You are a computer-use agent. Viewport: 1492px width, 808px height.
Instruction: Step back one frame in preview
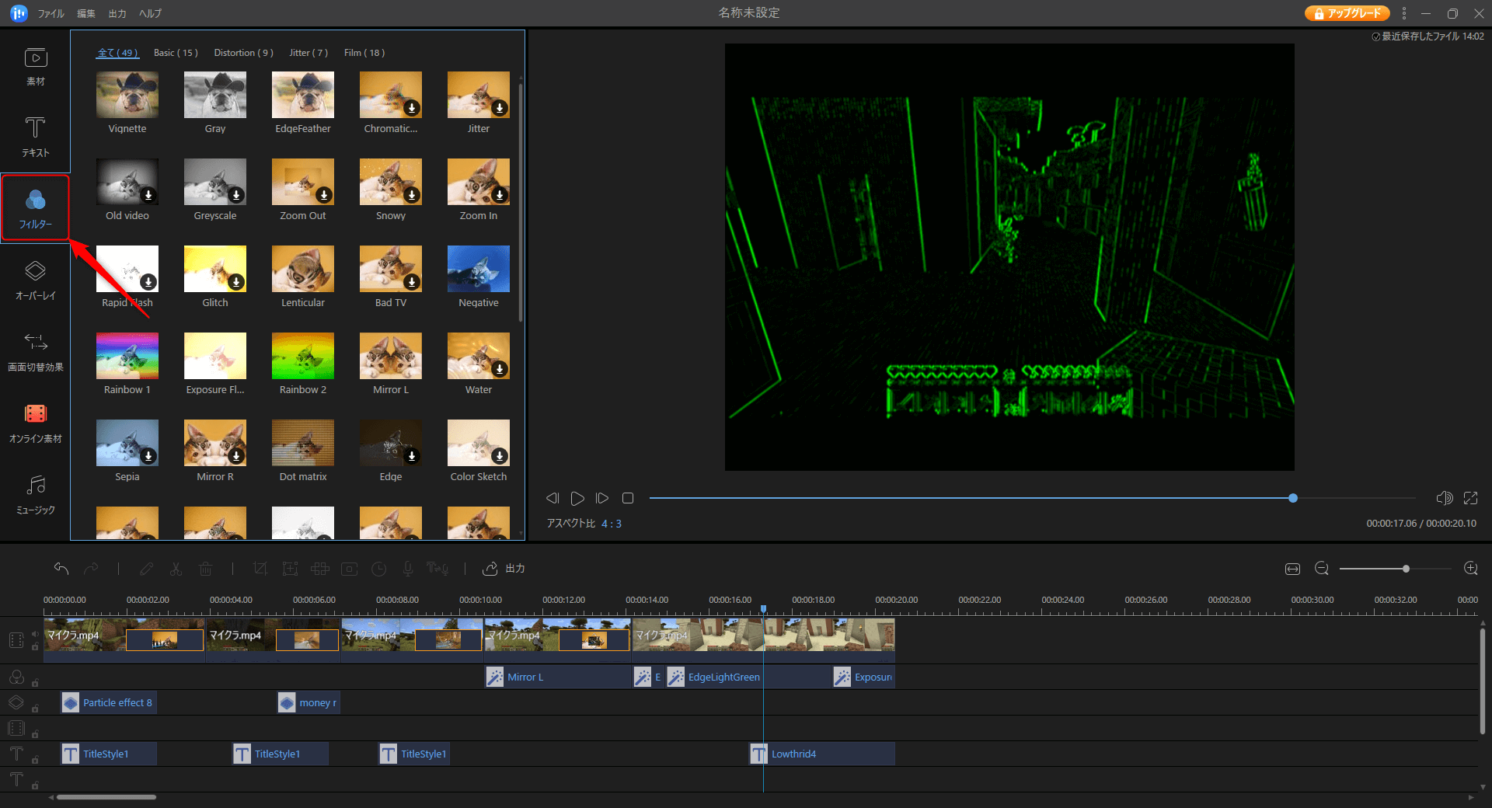pos(553,498)
